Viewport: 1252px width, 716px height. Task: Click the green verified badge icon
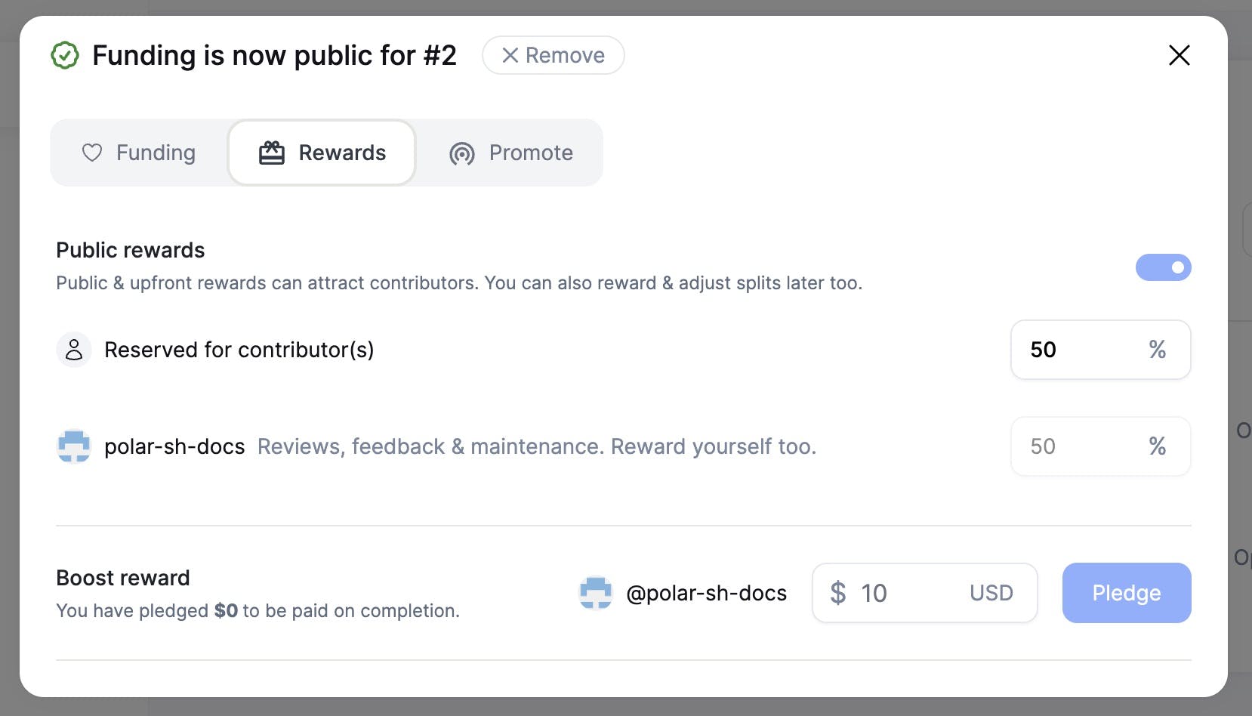pyautogui.click(x=65, y=55)
